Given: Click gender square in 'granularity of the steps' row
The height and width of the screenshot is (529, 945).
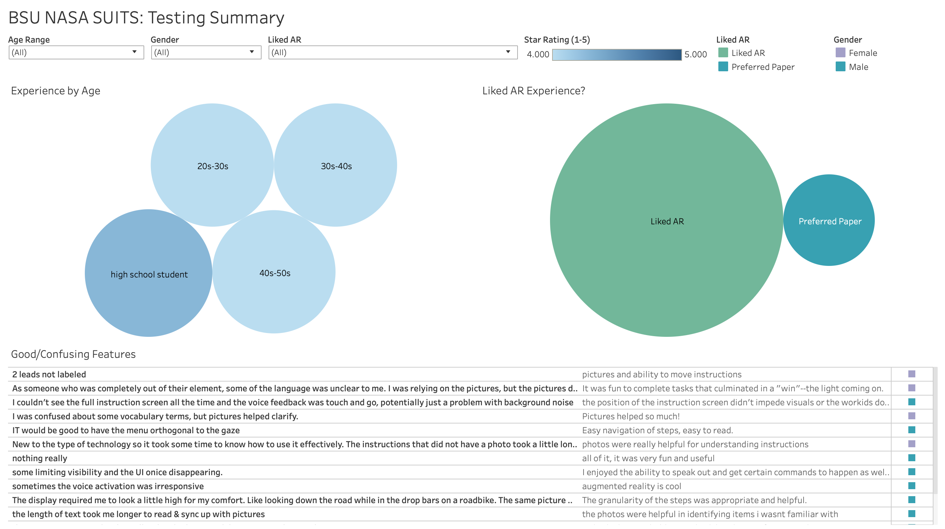Looking at the screenshot, I should (x=912, y=500).
